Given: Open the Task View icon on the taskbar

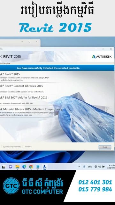Looking at the screenshot, I should coord(4,167).
